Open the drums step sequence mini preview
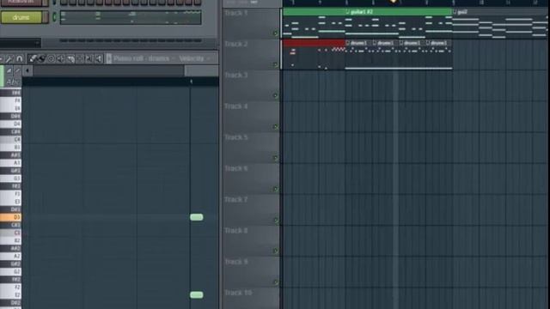Screen dimensions: 550x309 [x=131, y=17]
